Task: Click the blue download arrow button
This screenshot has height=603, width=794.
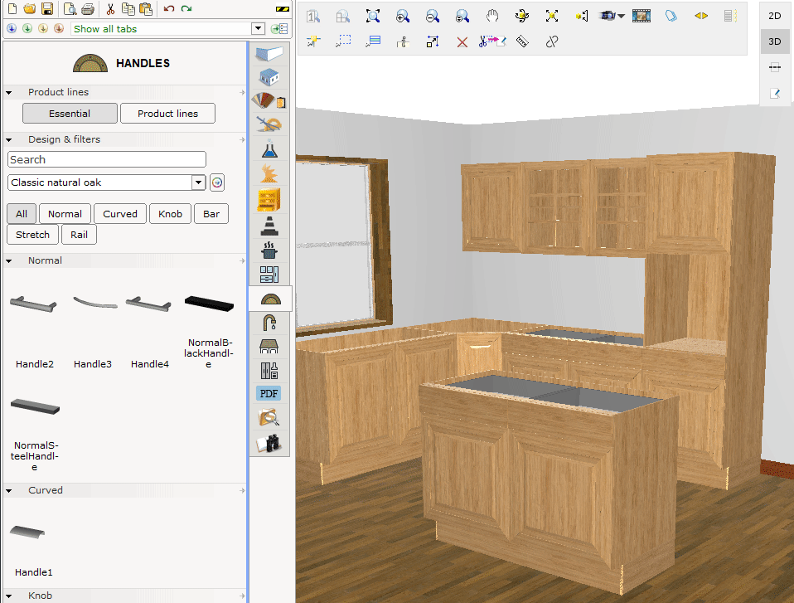Action: click(12, 28)
